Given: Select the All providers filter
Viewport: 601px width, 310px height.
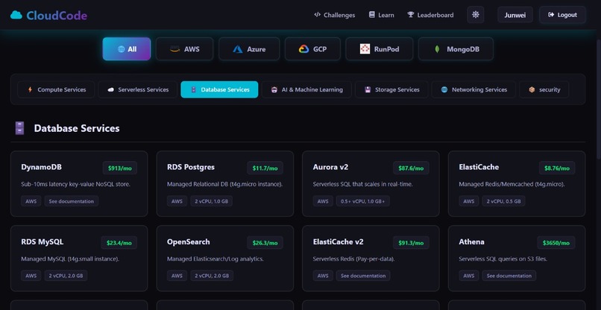Looking at the screenshot, I should pos(127,49).
